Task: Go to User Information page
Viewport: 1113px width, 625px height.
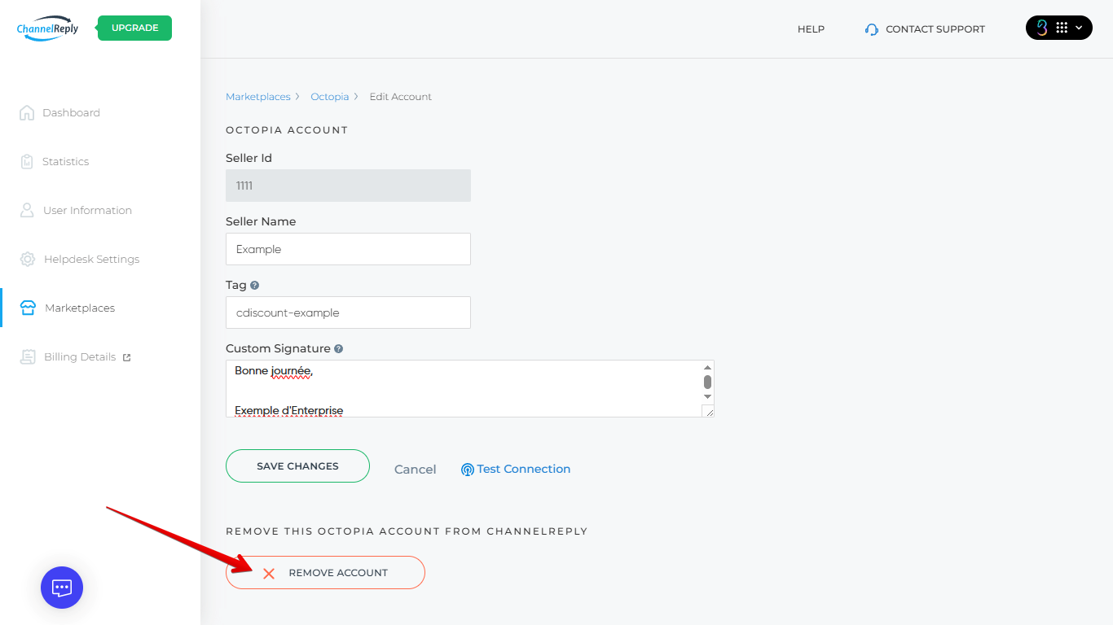Action: 87,211
